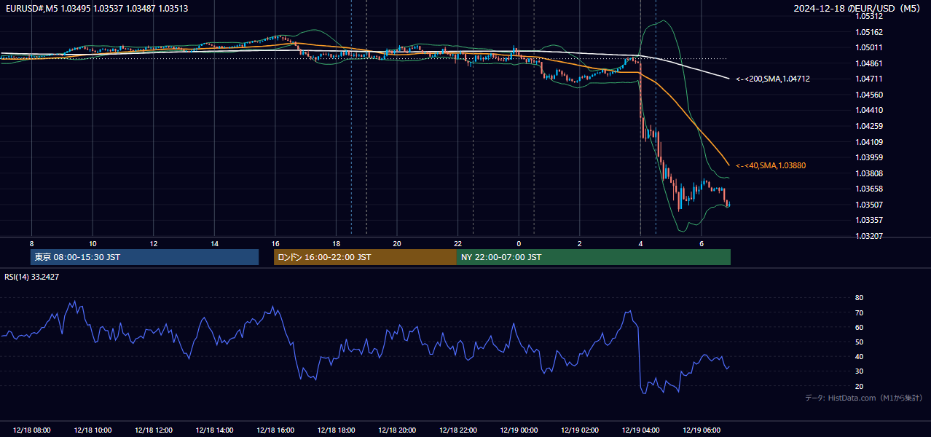The height and width of the screenshot is (437, 931).
Task: Click the RSI(14) 33.2427 indicator label
Action: coord(32,277)
